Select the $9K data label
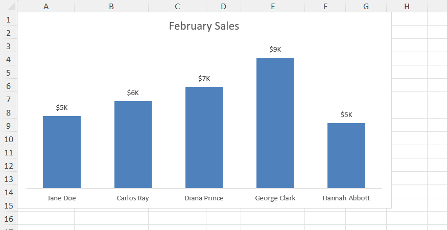The width and height of the screenshot is (447, 230). [x=275, y=50]
